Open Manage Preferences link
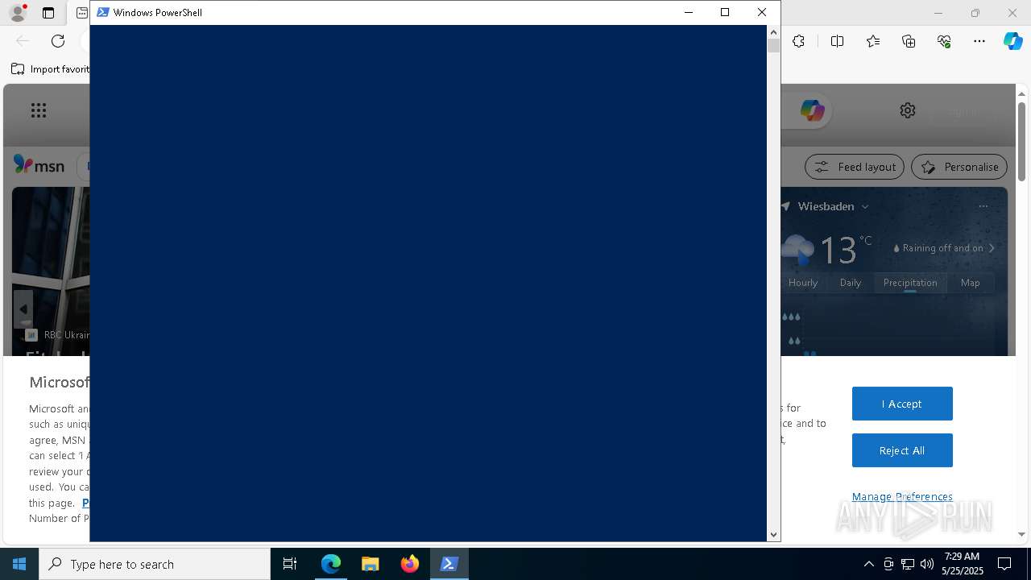 coord(902,496)
